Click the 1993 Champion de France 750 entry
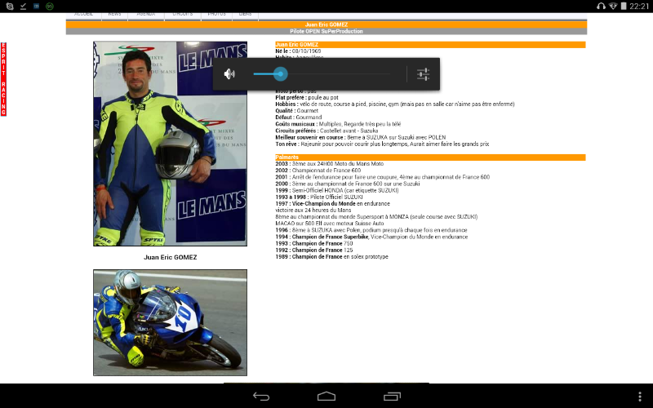 point(314,243)
